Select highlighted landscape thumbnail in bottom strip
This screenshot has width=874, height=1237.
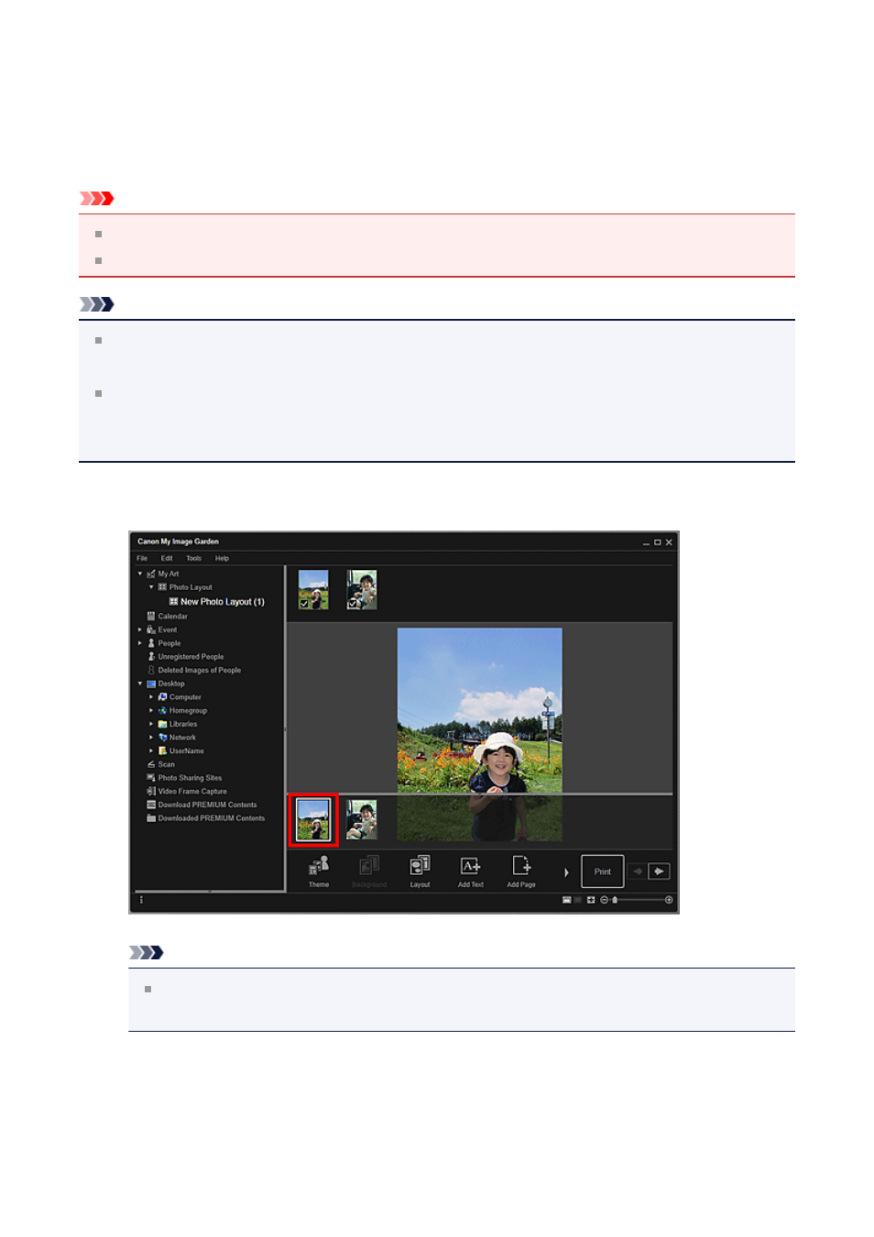313,819
